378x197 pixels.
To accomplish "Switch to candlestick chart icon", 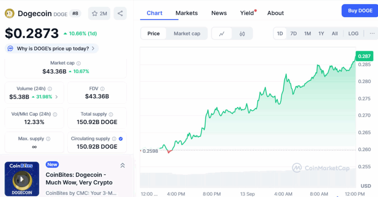I will pyautogui.click(x=242, y=34).
